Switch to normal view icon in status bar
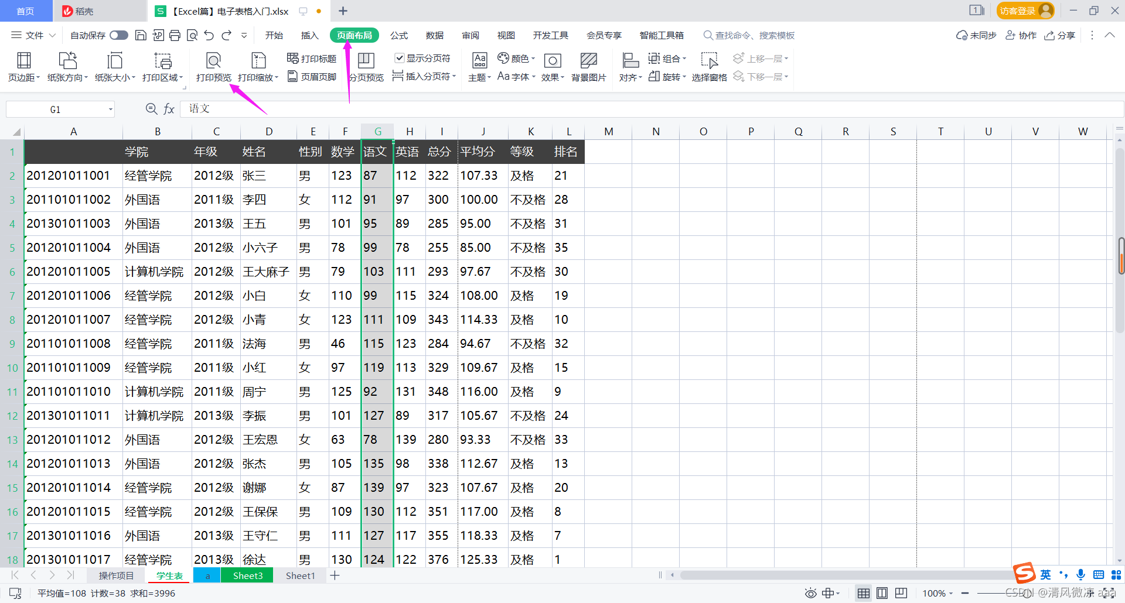This screenshot has height=603, width=1125. (863, 593)
